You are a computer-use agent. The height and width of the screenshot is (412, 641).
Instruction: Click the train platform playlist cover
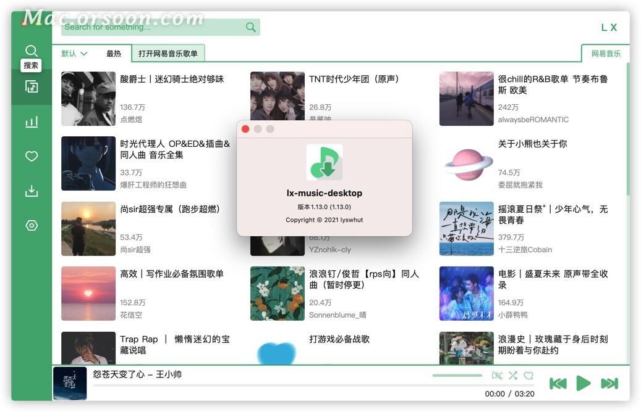tap(467, 99)
